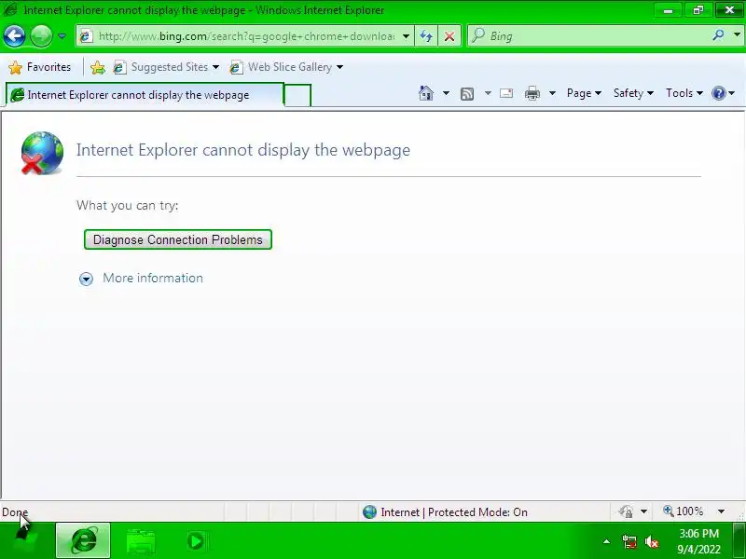Click the More information link text
The height and width of the screenshot is (559, 746).
click(153, 278)
